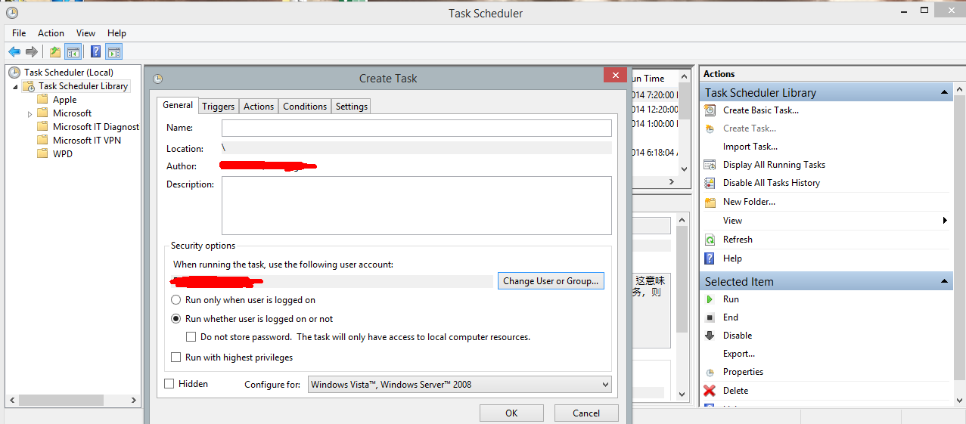Click inside the Name text field

[x=416, y=128]
